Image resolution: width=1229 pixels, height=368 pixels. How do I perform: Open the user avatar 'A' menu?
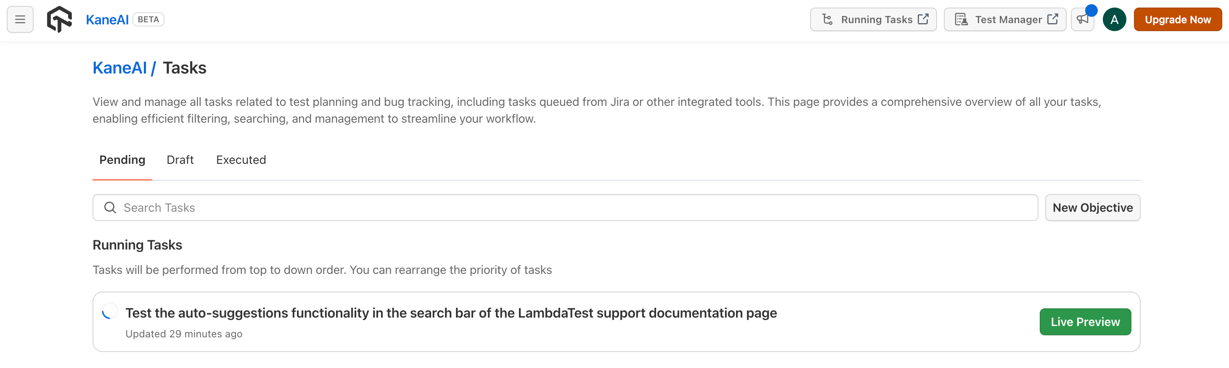tap(1114, 20)
